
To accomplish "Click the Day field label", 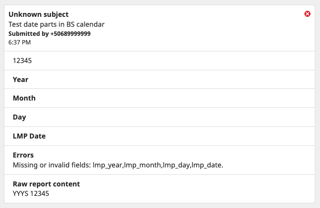I will pyautogui.click(x=19, y=117).
